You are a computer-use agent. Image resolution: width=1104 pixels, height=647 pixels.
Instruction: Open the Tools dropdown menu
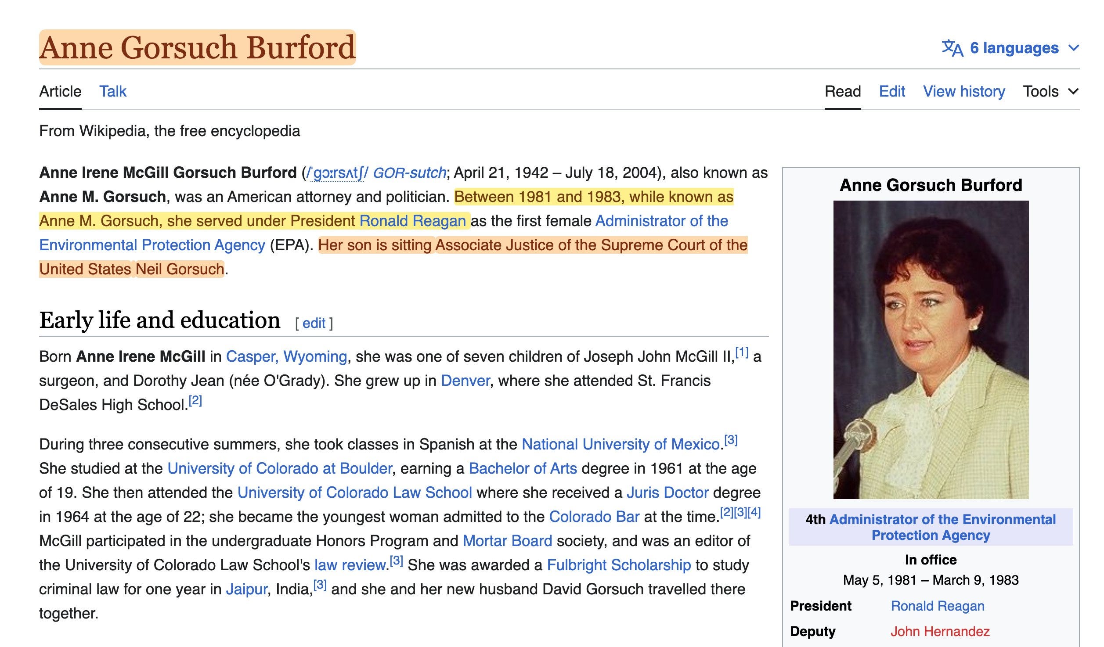(1051, 91)
